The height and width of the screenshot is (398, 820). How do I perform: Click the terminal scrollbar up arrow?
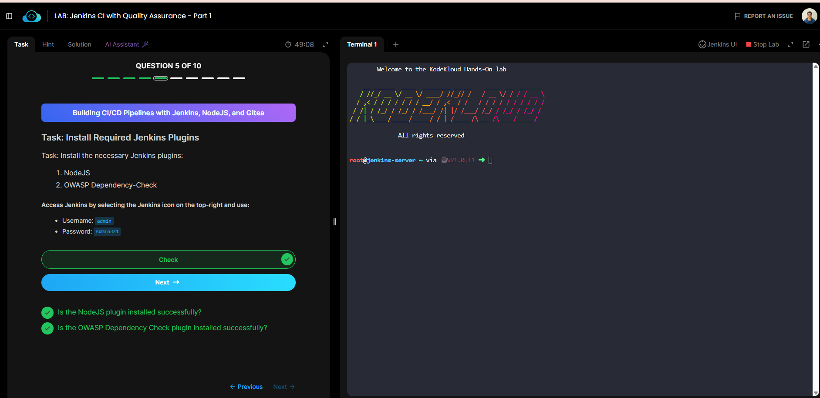[x=816, y=66]
